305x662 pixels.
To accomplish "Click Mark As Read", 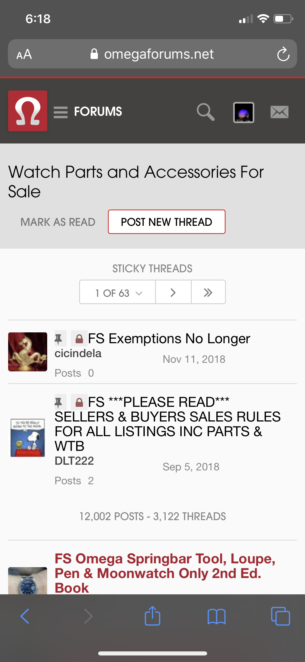I will click(58, 222).
